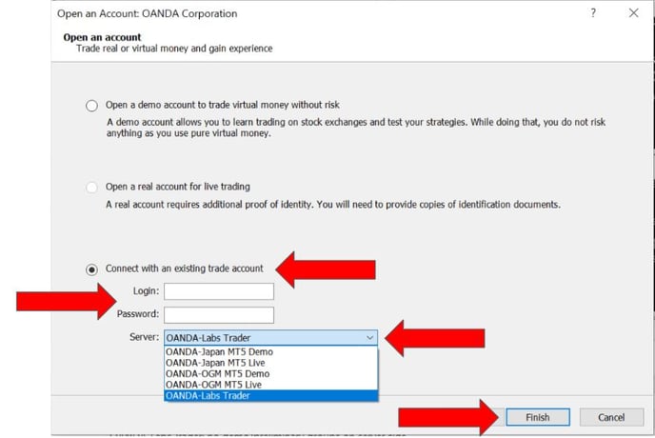The height and width of the screenshot is (438, 655).
Task: Select 'Connect with an existing trade account' radio
Action: pyautogui.click(x=91, y=269)
